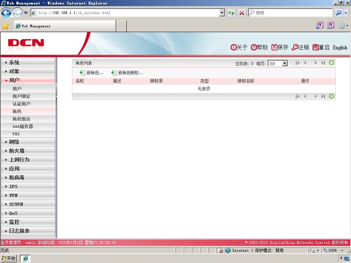Go to previous page in top pager

click(x=305, y=63)
